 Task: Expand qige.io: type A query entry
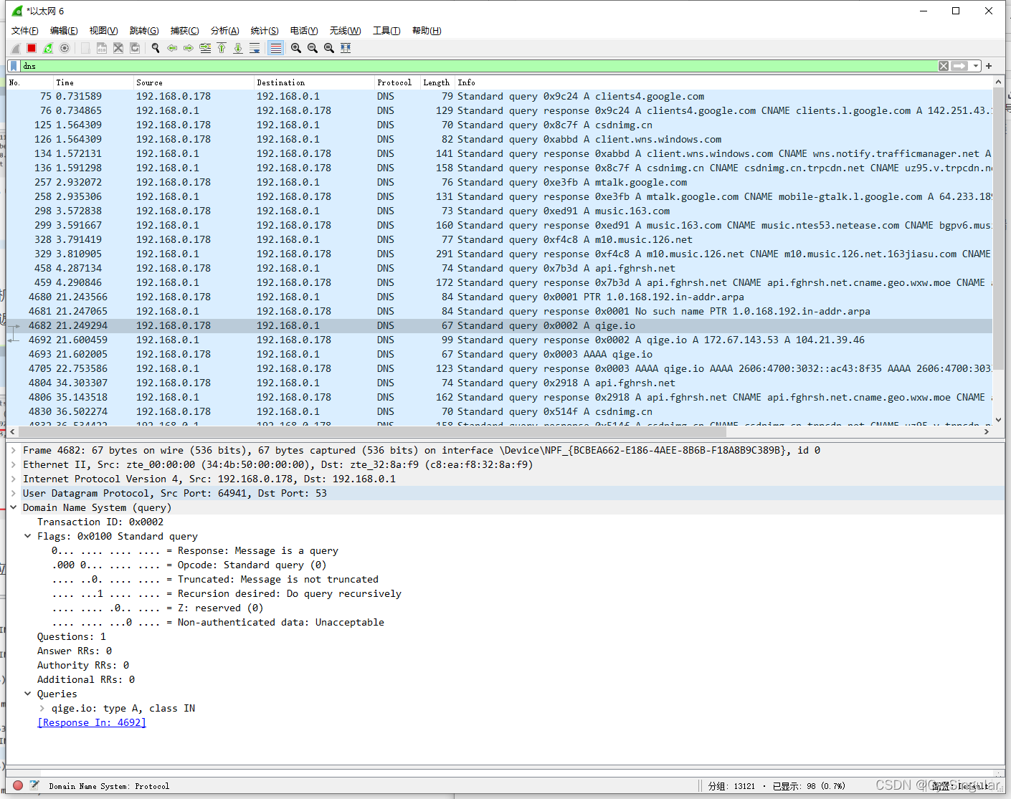point(42,708)
